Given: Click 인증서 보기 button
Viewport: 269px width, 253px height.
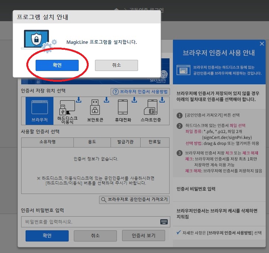Looking at the screenshot, I should 144,236.
